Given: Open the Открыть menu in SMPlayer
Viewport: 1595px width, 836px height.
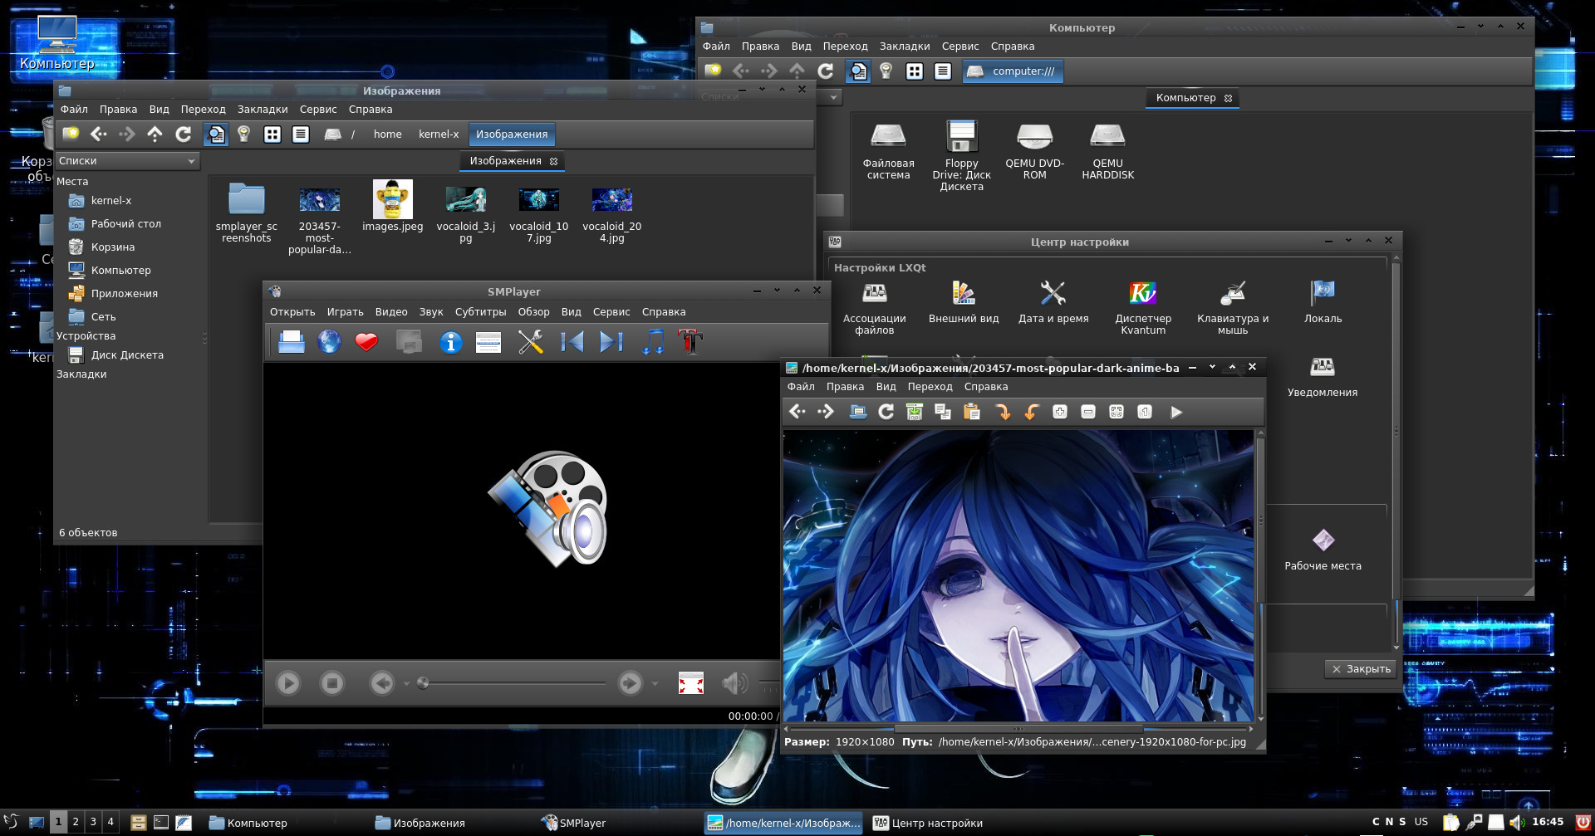Looking at the screenshot, I should coord(292,312).
